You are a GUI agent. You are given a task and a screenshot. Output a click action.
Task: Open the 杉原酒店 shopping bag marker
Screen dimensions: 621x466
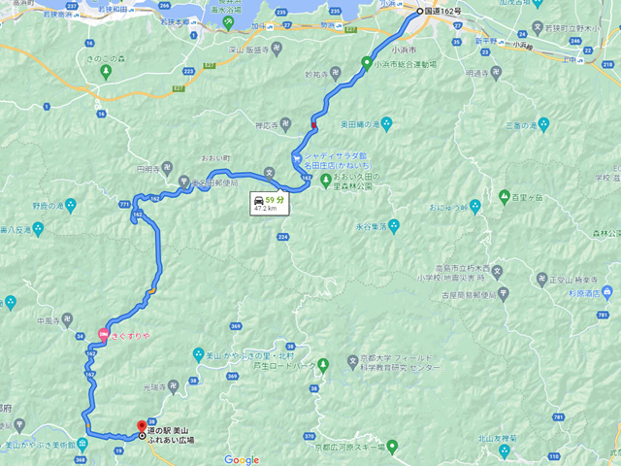pyautogui.click(x=606, y=293)
